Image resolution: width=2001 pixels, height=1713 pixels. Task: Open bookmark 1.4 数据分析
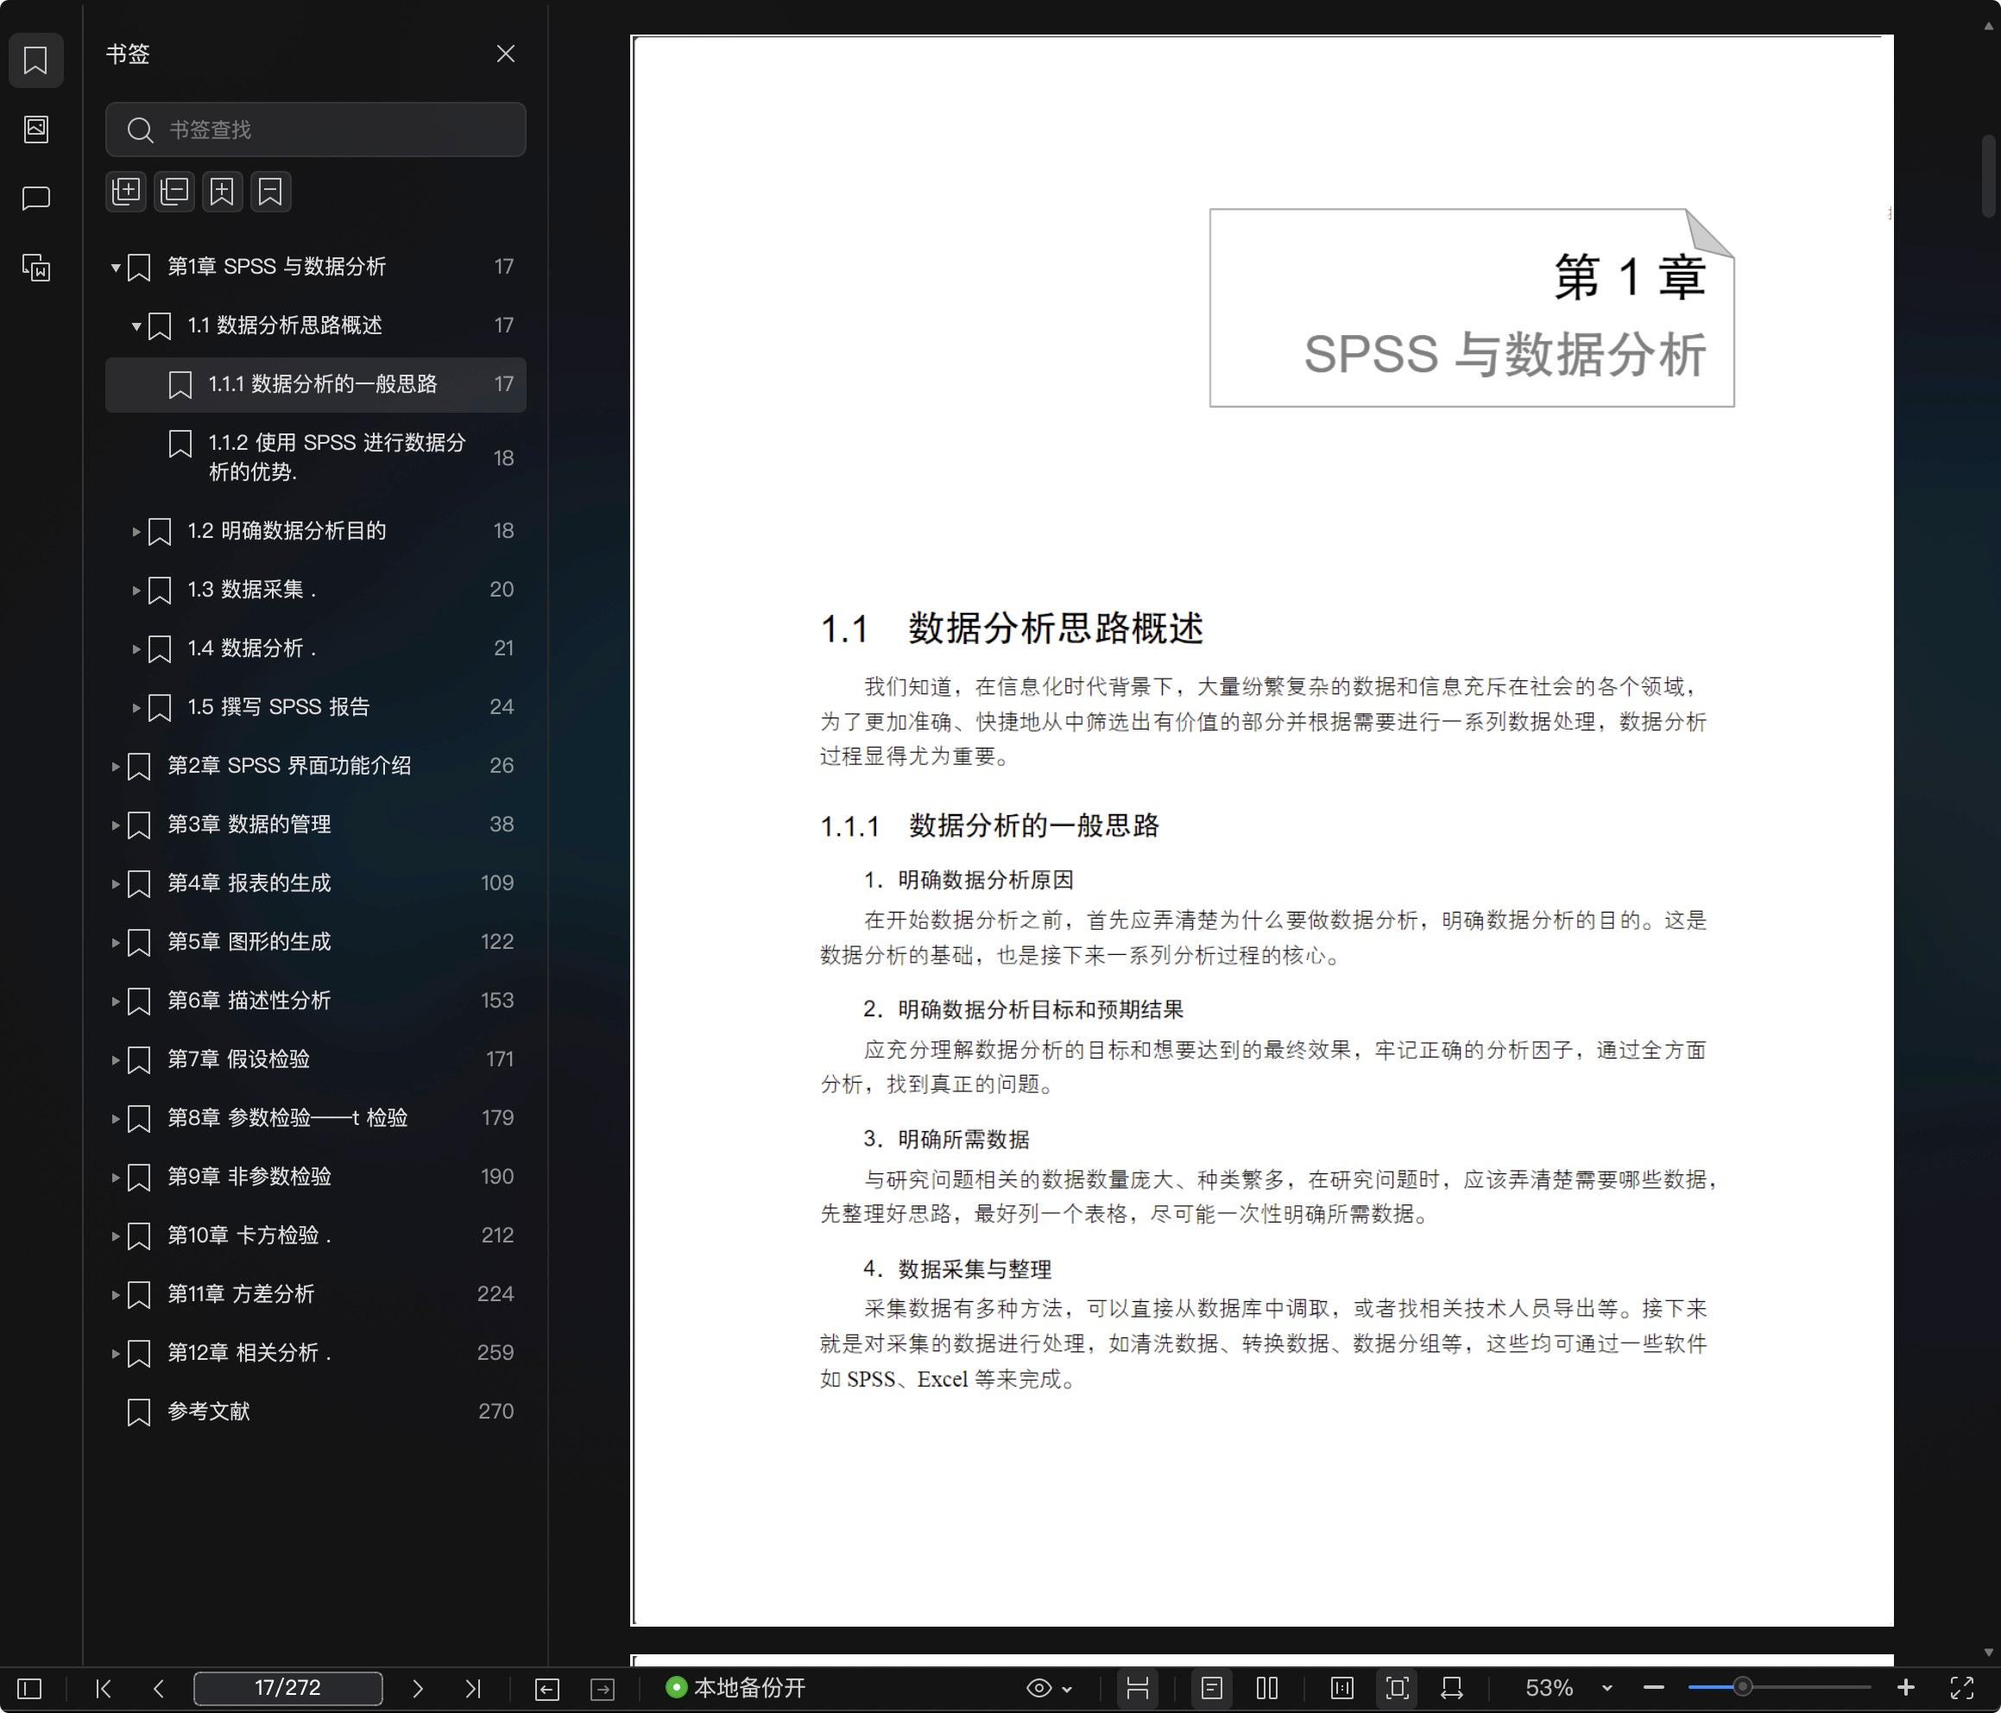(x=316, y=648)
